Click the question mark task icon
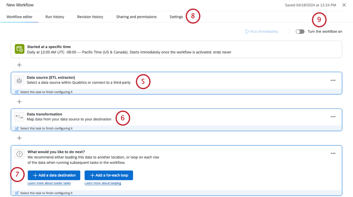Image resolution: width=353 pixels, height=197 pixels. pos(20,154)
